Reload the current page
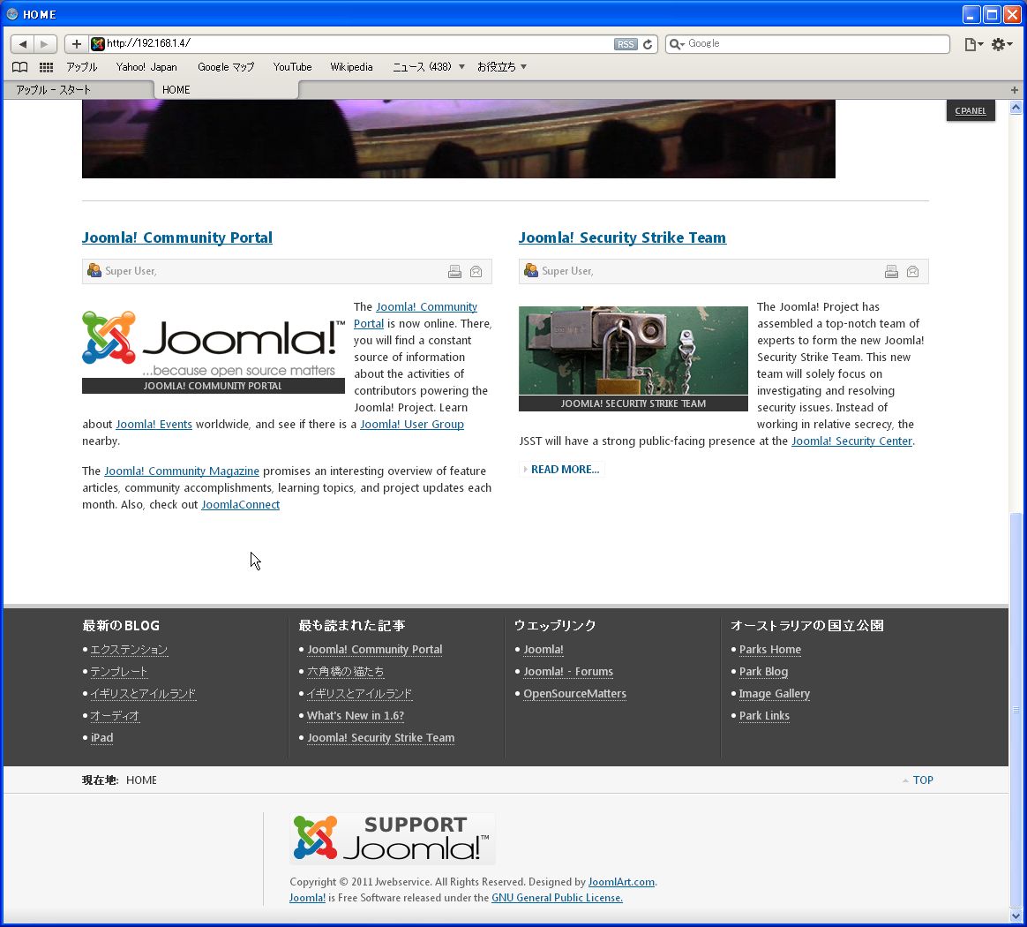Image resolution: width=1027 pixels, height=927 pixels. 648,44
